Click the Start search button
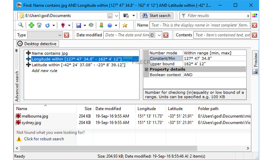The image size is (276, 160). click(x=156, y=16)
